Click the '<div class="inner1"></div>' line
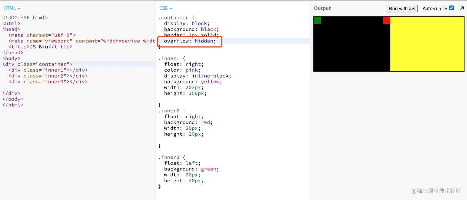The image size is (467, 200). coord(48,70)
